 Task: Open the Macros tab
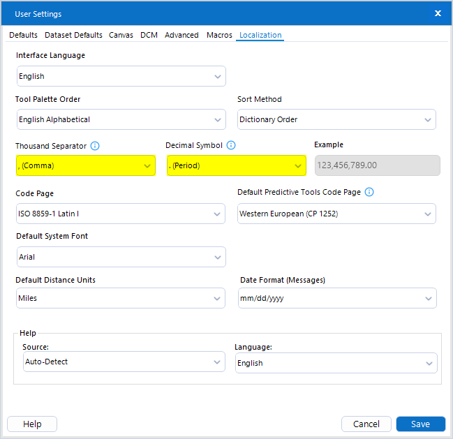[x=219, y=35]
